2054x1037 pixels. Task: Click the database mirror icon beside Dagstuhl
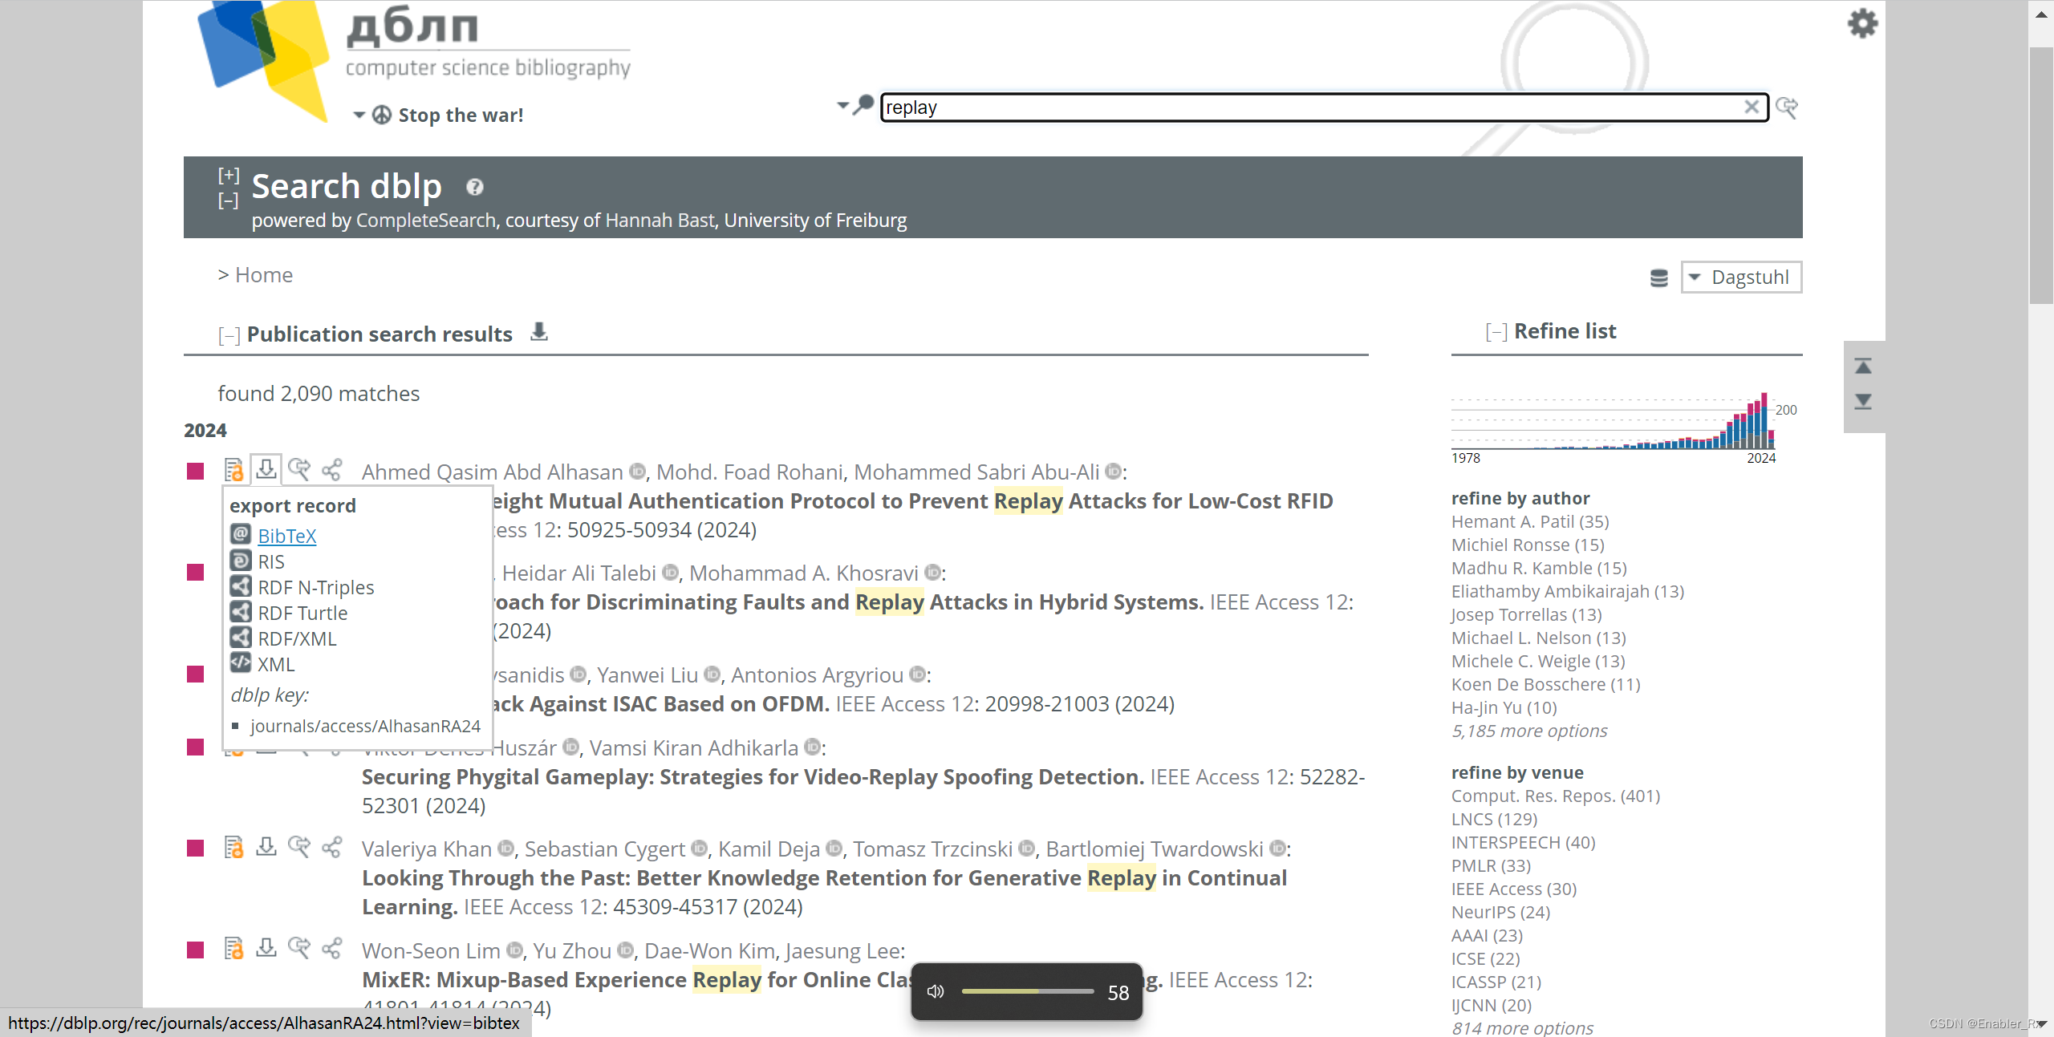[x=1658, y=277]
